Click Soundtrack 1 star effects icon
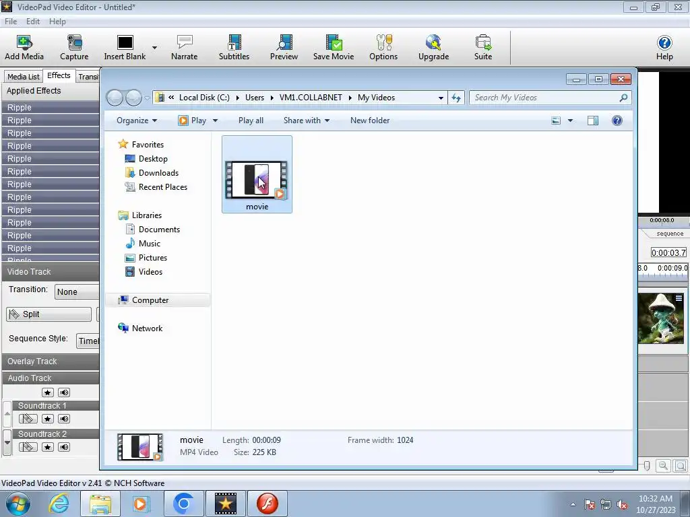This screenshot has width=690, height=517. pyautogui.click(x=48, y=419)
